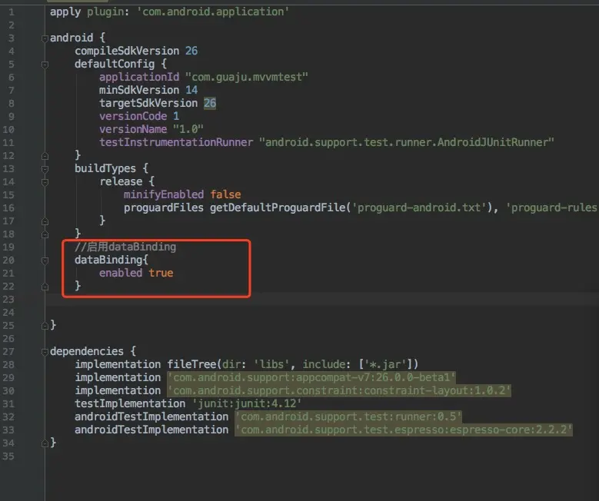
Task: Collapse the buildTypes block fold marker
Action: click(x=45, y=169)
